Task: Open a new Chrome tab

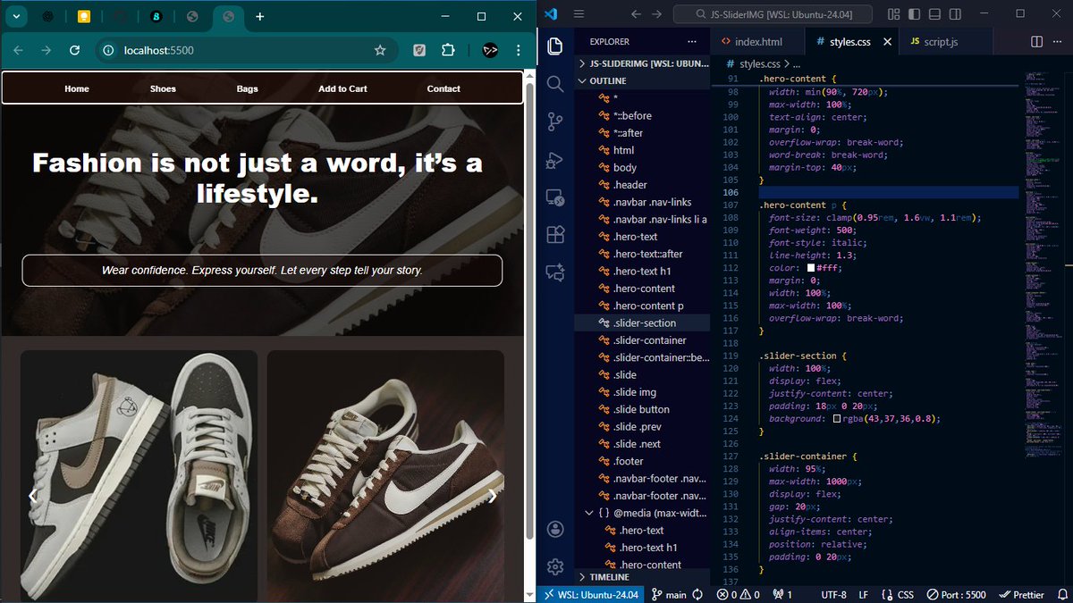Action: pyautogui.click(x=259, y=16)
